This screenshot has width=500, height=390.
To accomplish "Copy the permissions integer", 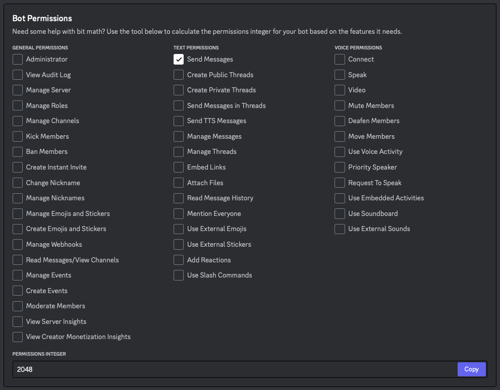I will click(x=471, y=369).
